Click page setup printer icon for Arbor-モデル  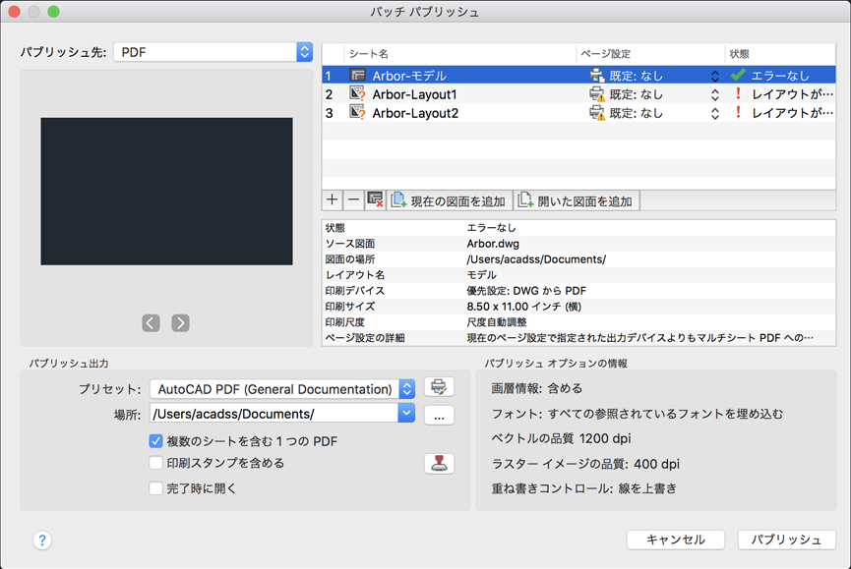point(597,76)
